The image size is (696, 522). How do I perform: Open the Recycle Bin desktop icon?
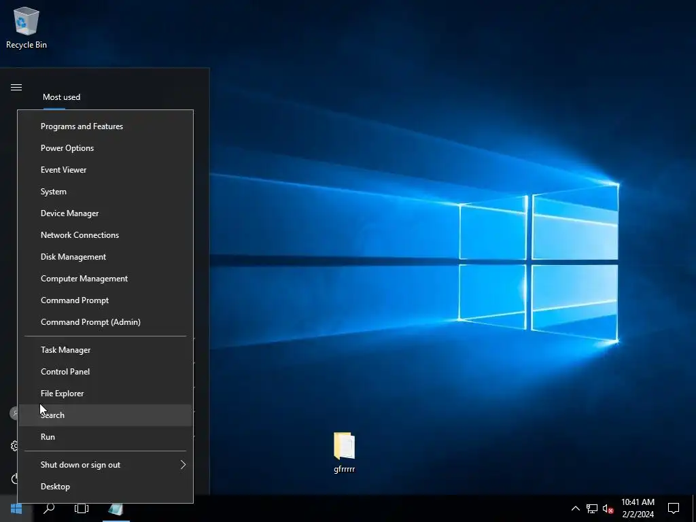(27, 28)
